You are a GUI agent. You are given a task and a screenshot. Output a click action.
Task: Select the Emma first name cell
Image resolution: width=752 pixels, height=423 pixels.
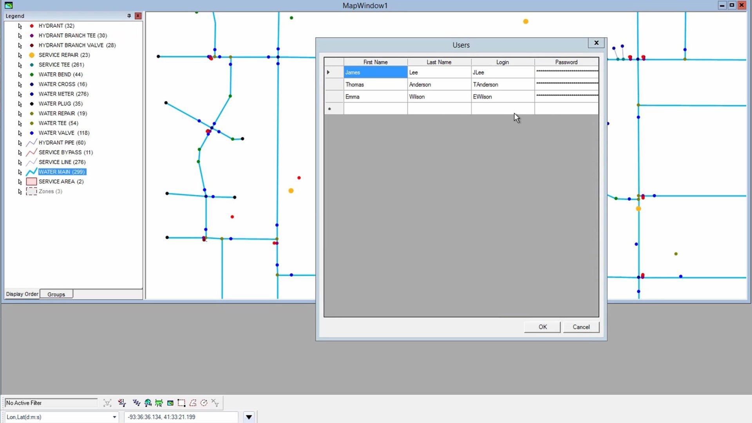(x=375, y=97)
